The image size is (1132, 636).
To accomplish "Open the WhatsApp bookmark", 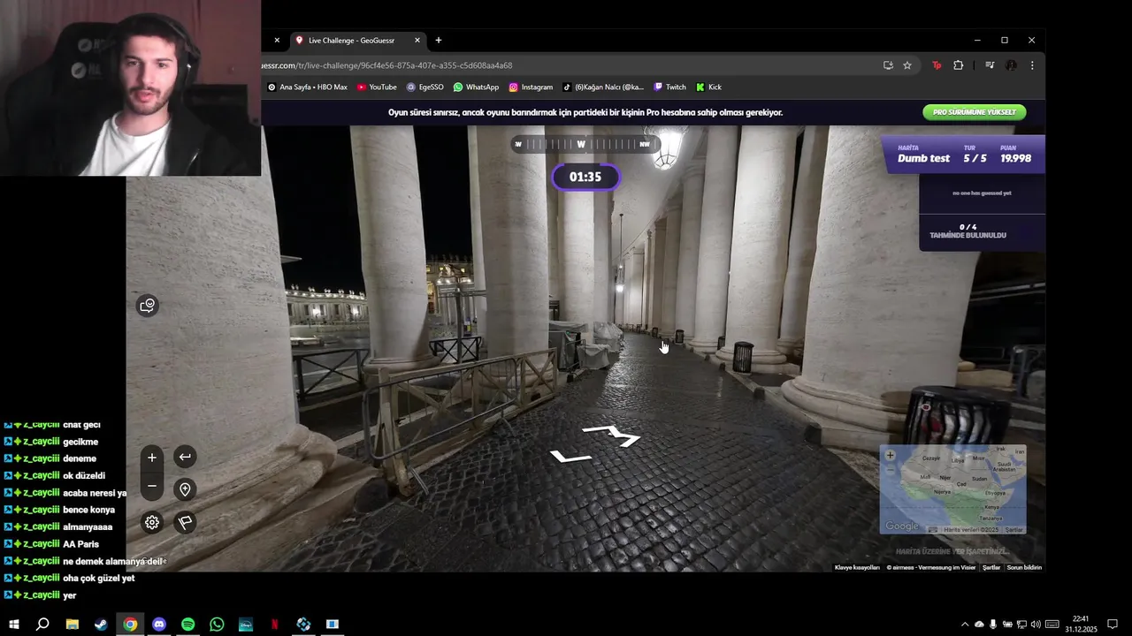I will [x=476, y=87].
